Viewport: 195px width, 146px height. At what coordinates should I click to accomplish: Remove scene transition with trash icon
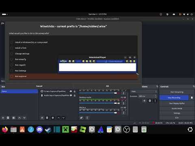[x=150, y=101]
